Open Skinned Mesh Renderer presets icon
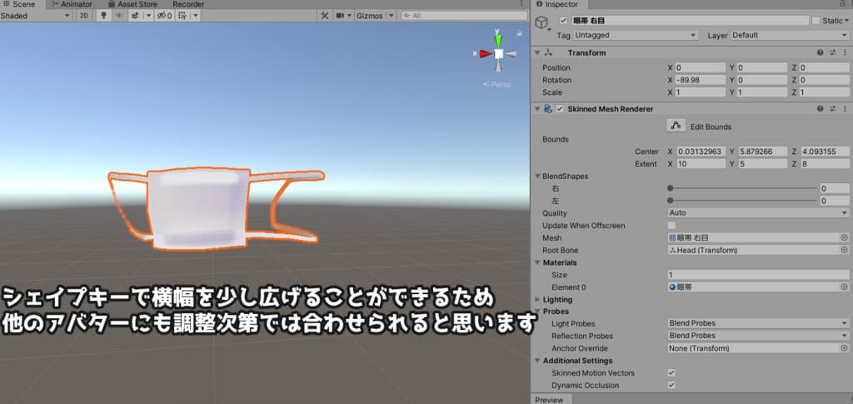The height and width of the screenshot is (404, 853). tap(832, 109)
